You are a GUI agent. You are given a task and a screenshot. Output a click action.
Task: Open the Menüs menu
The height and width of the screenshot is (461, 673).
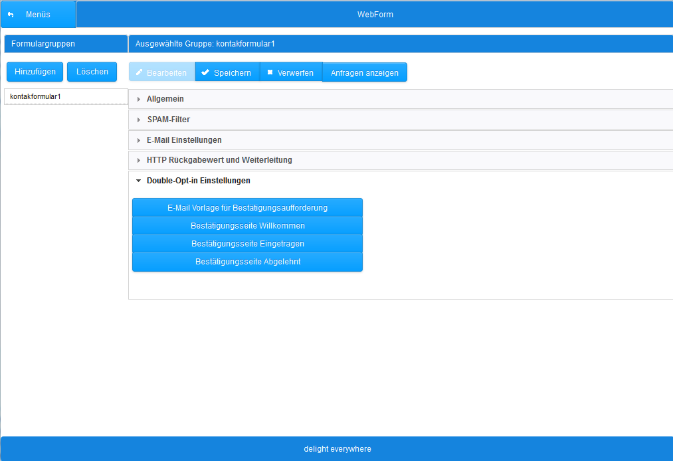(x=38, y=13)
